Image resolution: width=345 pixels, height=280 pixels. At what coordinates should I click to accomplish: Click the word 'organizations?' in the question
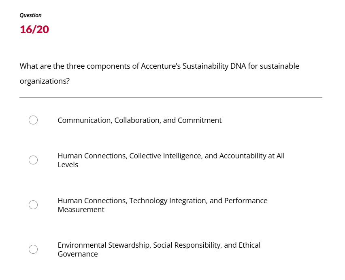click(x=45, y=81)
